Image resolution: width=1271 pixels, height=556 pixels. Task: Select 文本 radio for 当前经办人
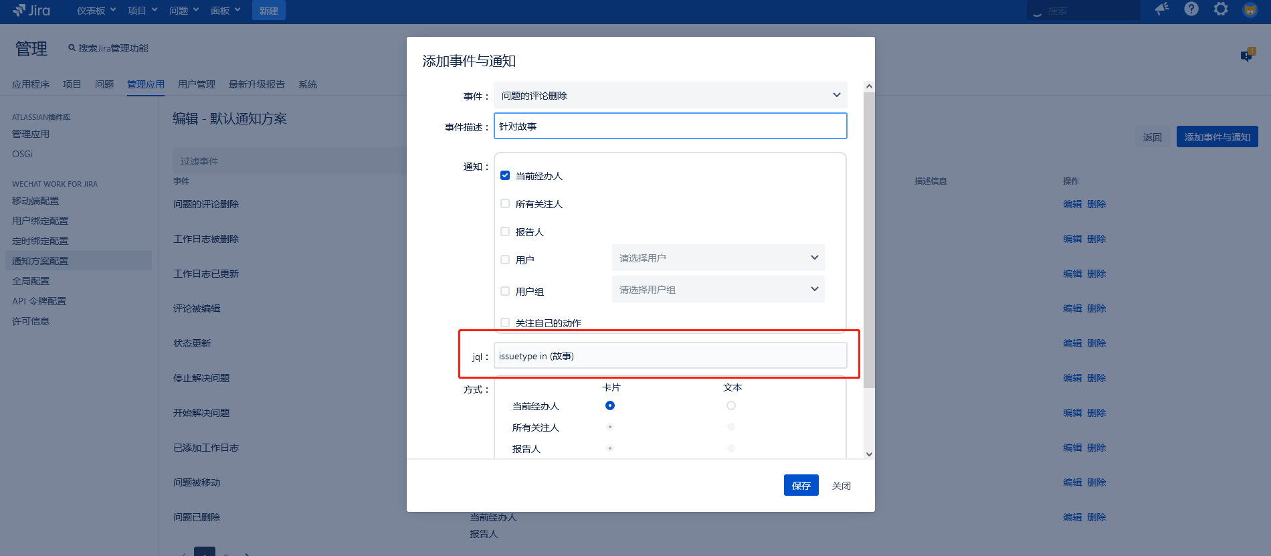(731, 405)
